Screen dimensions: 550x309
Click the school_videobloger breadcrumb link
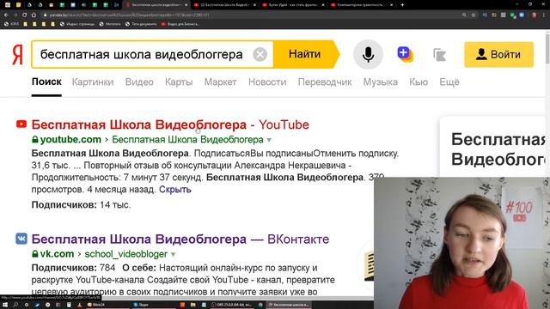coord(126,254)
